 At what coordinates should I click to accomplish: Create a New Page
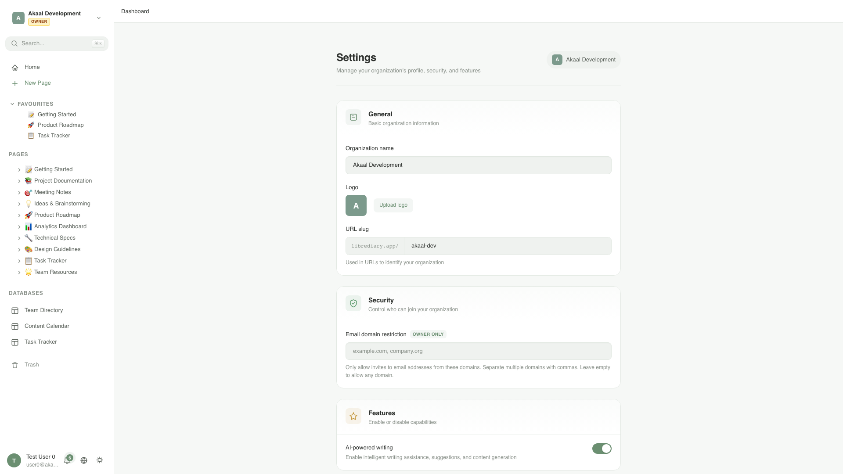click(x=37, y=83)
